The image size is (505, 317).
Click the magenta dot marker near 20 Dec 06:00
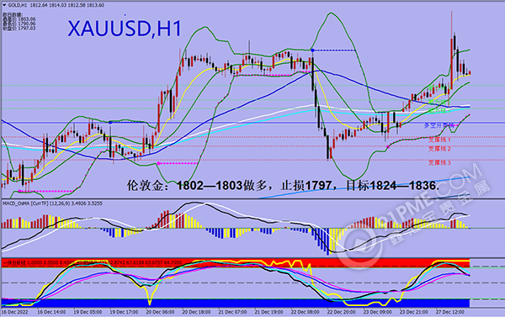[x=158, y=163]
